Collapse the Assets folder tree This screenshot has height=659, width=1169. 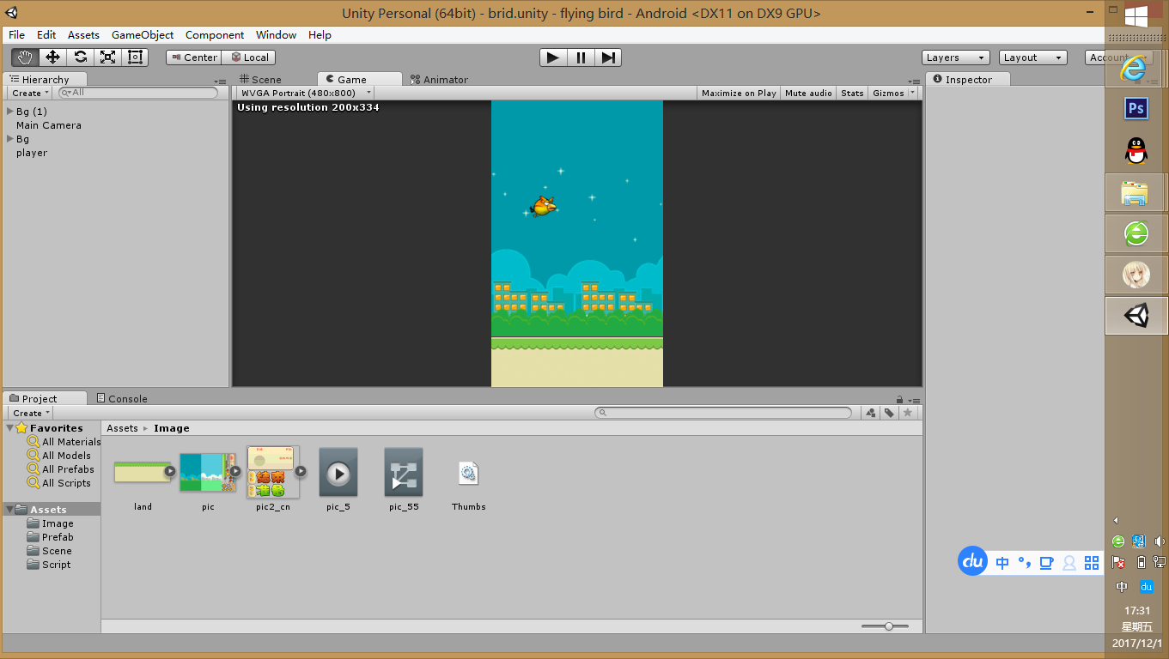[x=10, y=510]
